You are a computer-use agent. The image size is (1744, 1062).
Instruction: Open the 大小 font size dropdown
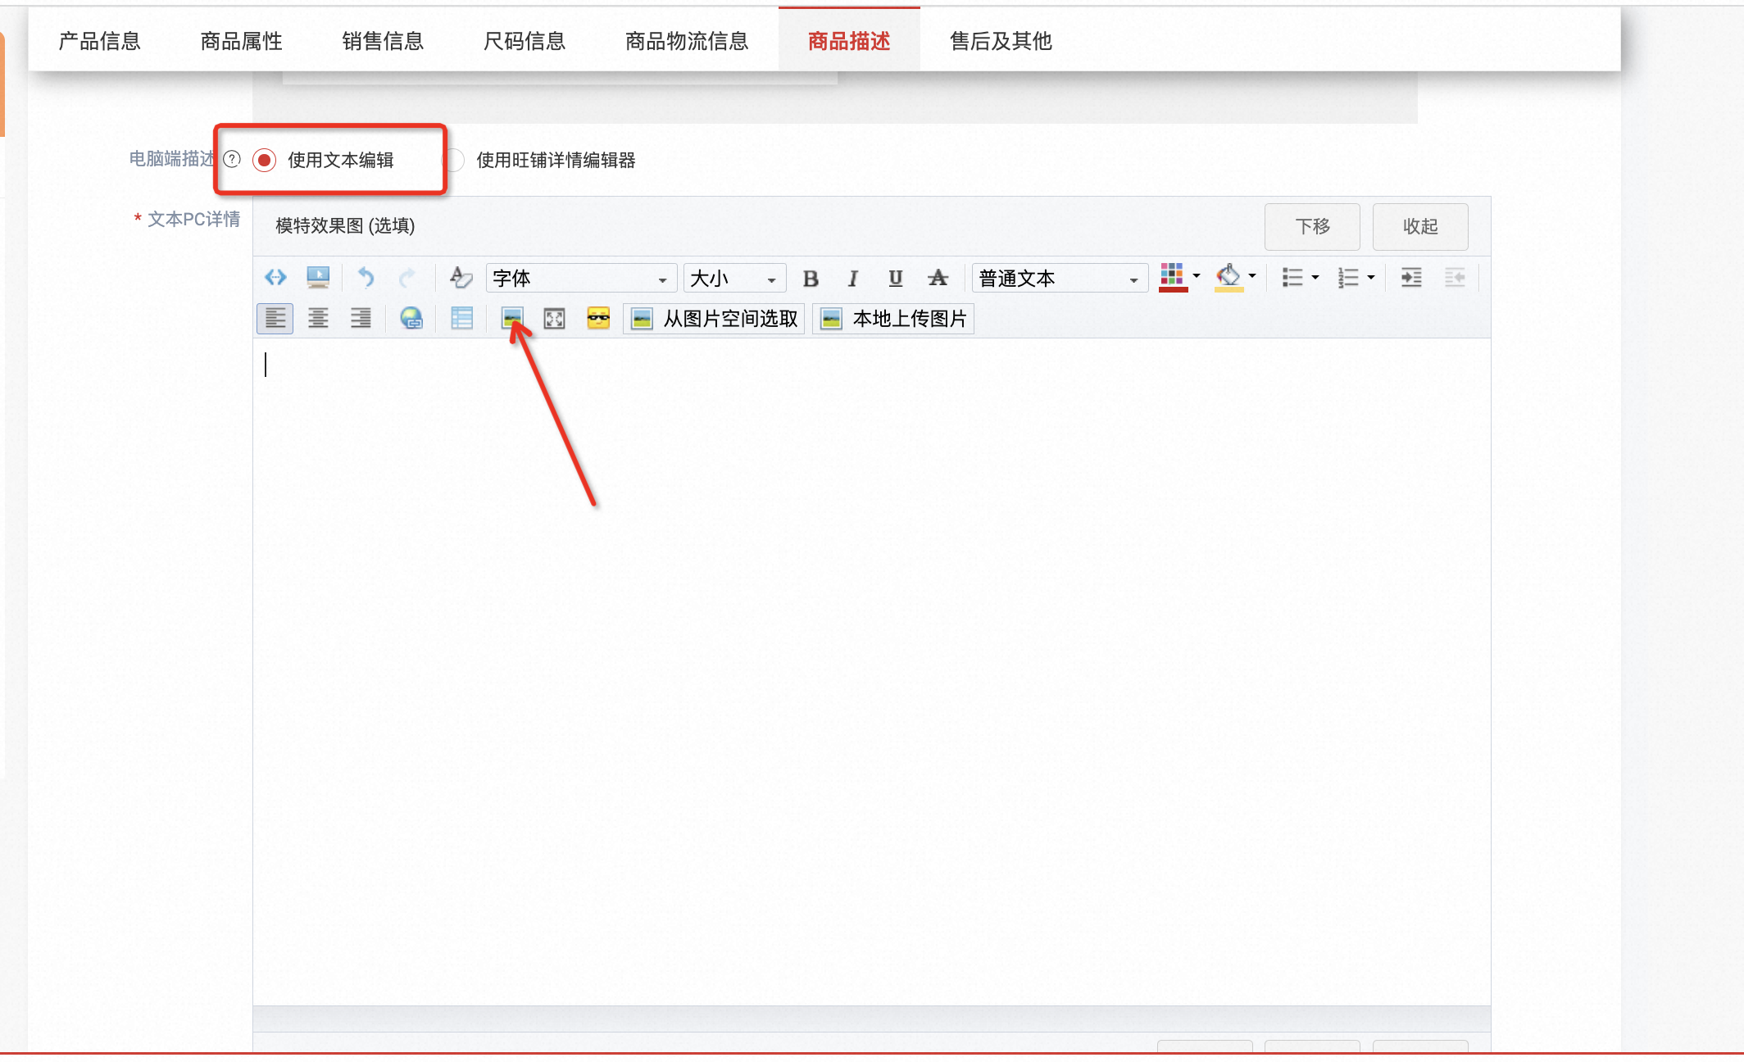pyautogui.click(x=734, y=279)
